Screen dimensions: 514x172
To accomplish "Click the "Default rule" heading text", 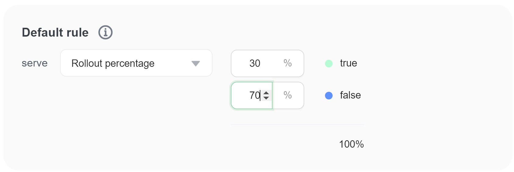I will 55,33.
